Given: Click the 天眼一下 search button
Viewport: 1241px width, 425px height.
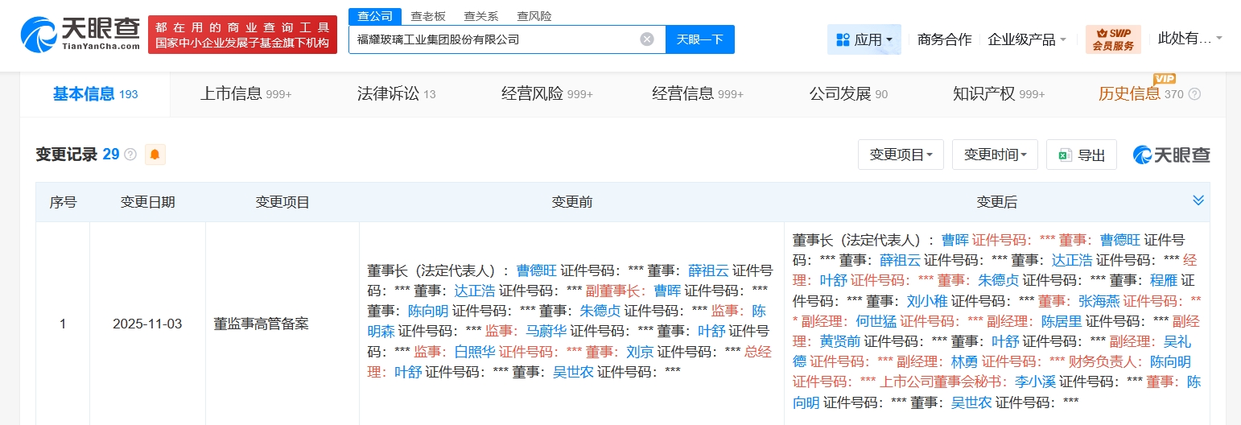Looking at the screenshot, I should click(699, 39).
